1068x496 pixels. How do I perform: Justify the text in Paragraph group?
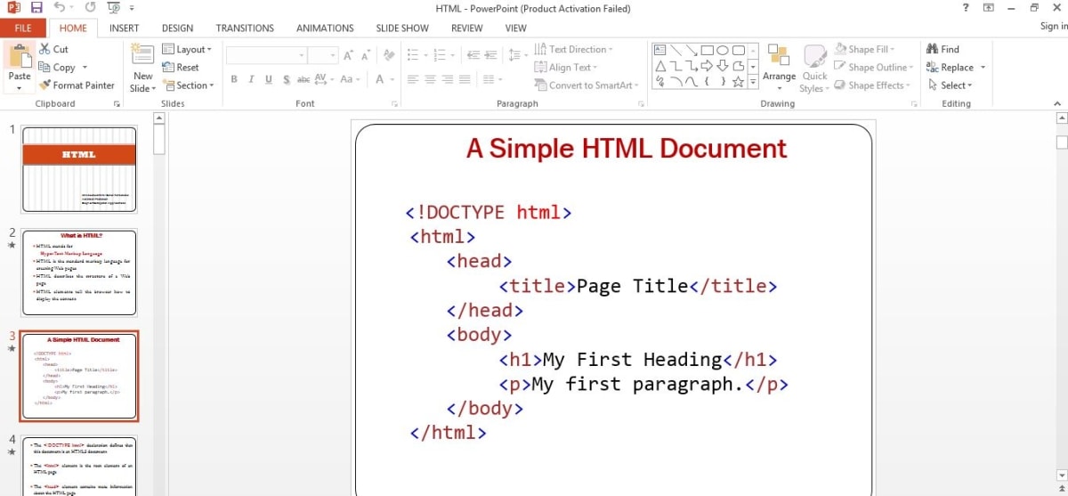click(x=465, y=79)
